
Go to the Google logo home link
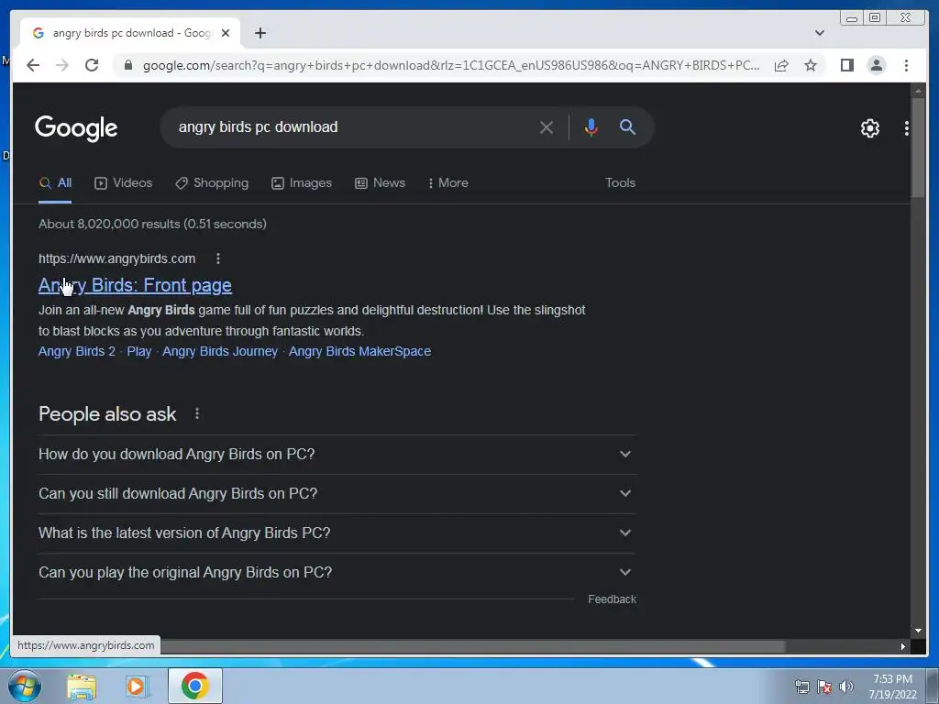coord(76,128)
